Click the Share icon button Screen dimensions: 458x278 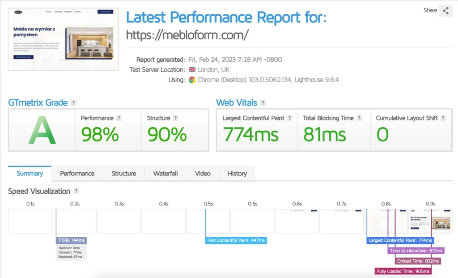coord(445,11)
